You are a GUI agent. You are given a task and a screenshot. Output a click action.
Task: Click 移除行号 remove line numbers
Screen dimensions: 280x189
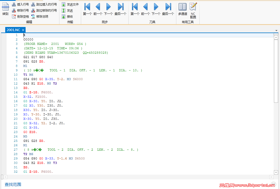(20, 10)
